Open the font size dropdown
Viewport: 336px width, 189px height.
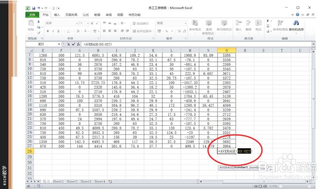pos(87,23)
